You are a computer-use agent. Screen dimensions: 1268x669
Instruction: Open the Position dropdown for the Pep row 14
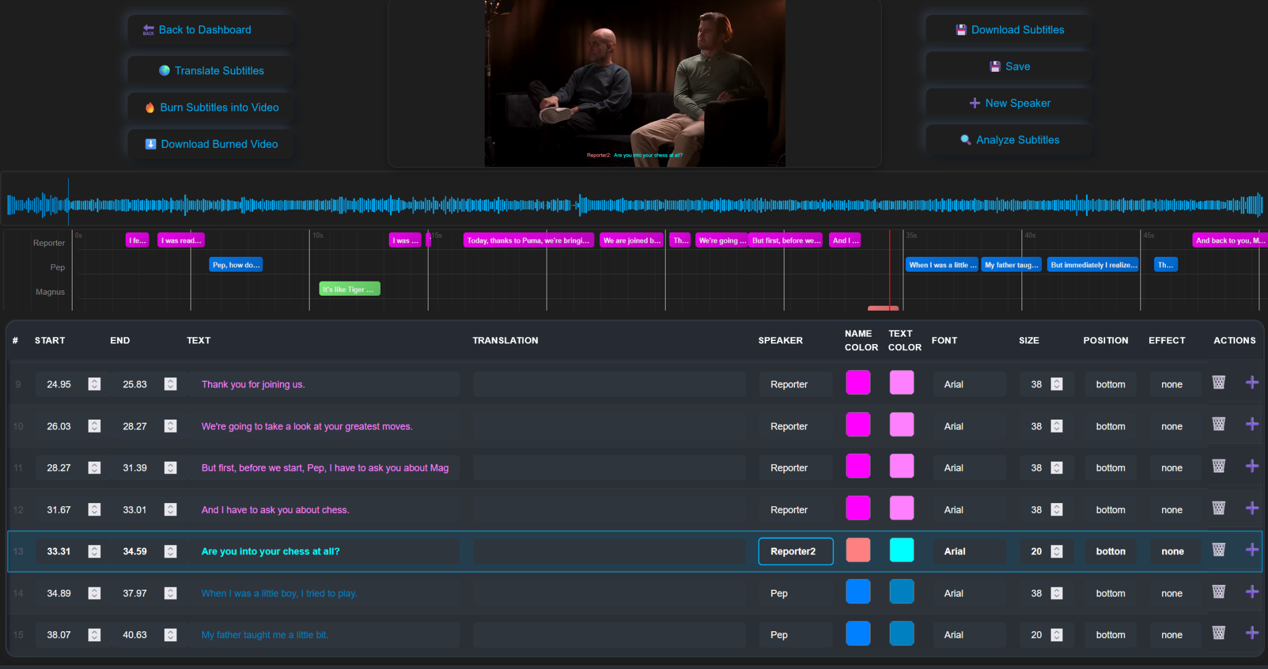[1110, 593]
